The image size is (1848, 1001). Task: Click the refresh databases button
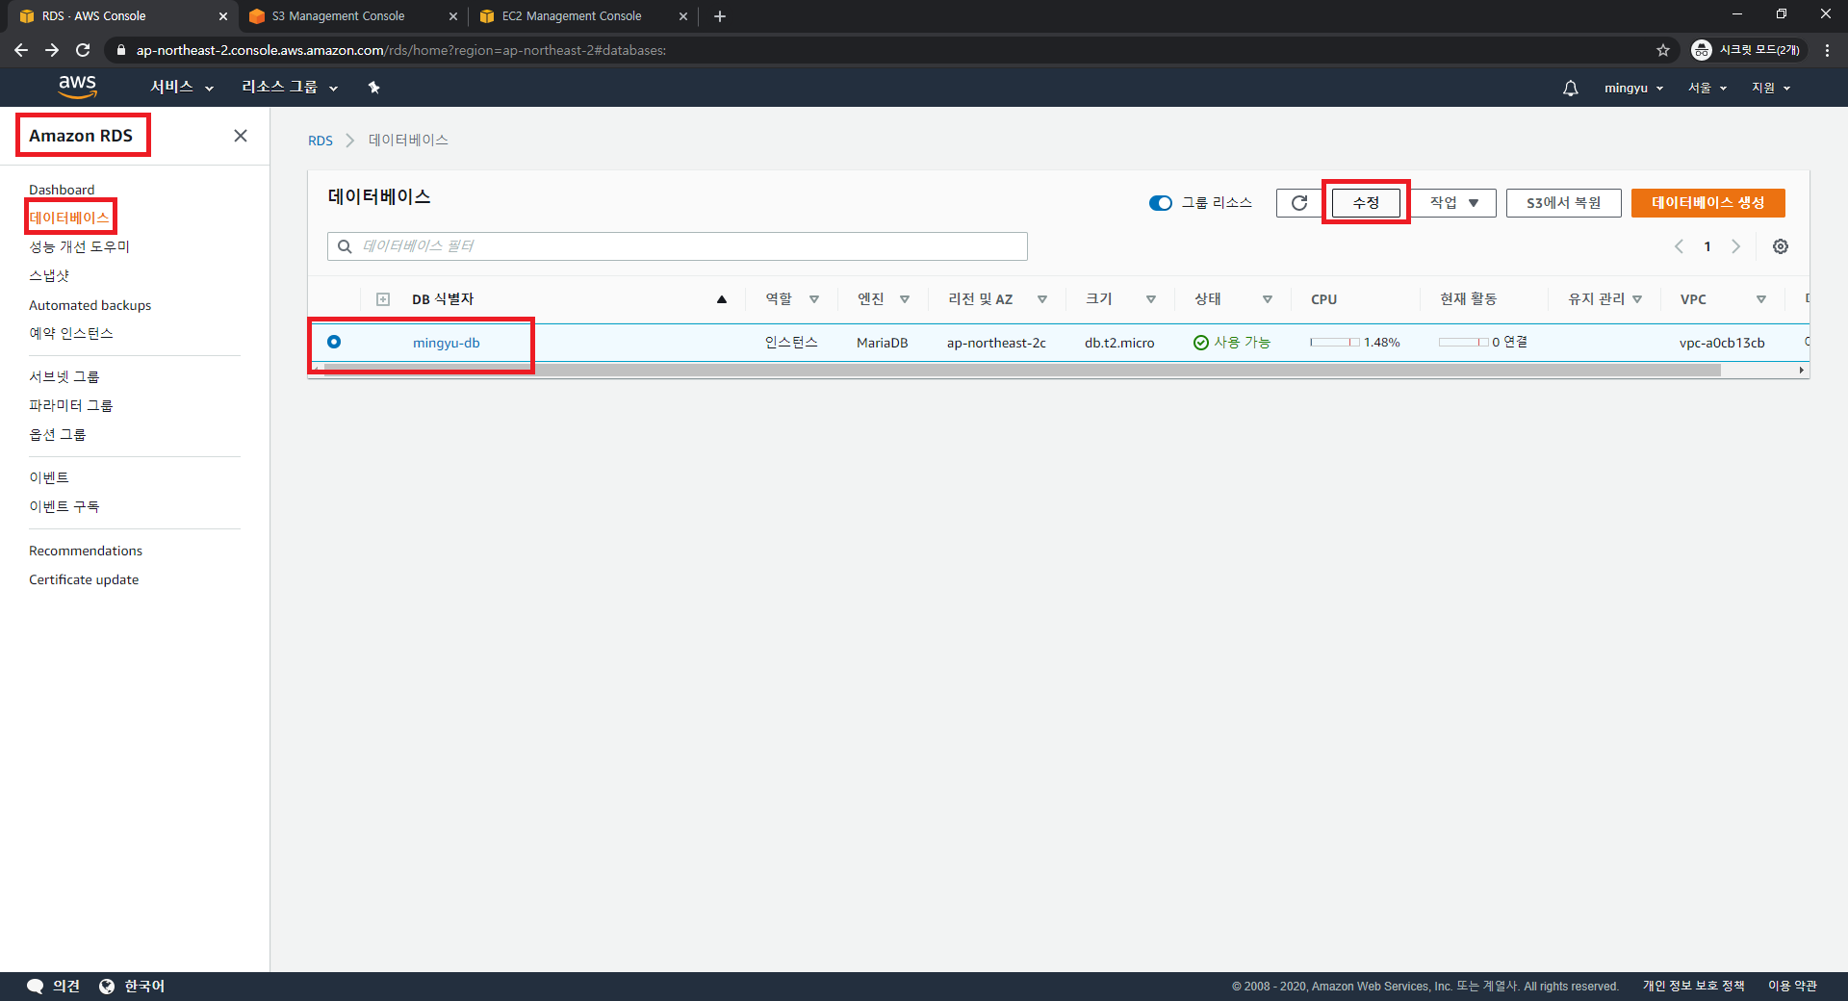[x=1298, y=203]
